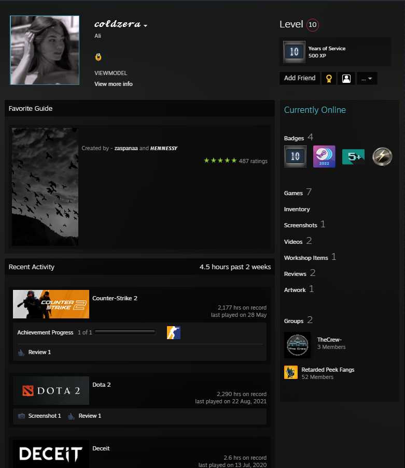This screenshot has height=468, width=405.
Task: Expand the coldzera name history dropdown arrow
Action: [x=146, y=26]
